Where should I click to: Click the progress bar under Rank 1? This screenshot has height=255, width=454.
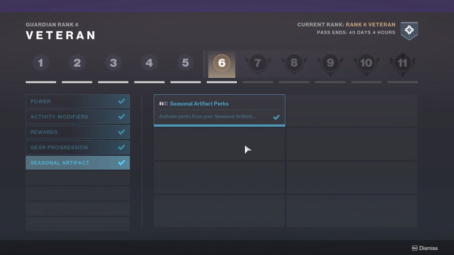(x=41, y=82)
